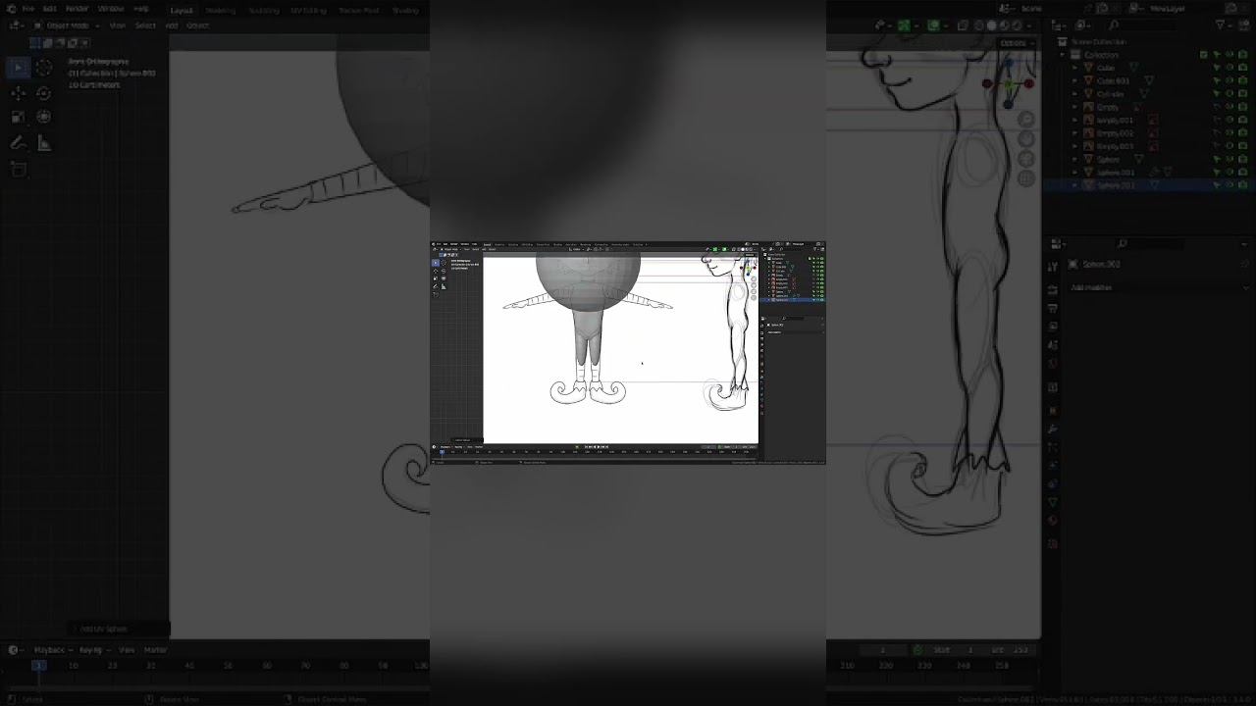Background properties editor: open the Material tab
Viewport: 1256px width, 706px height.
1053,521
